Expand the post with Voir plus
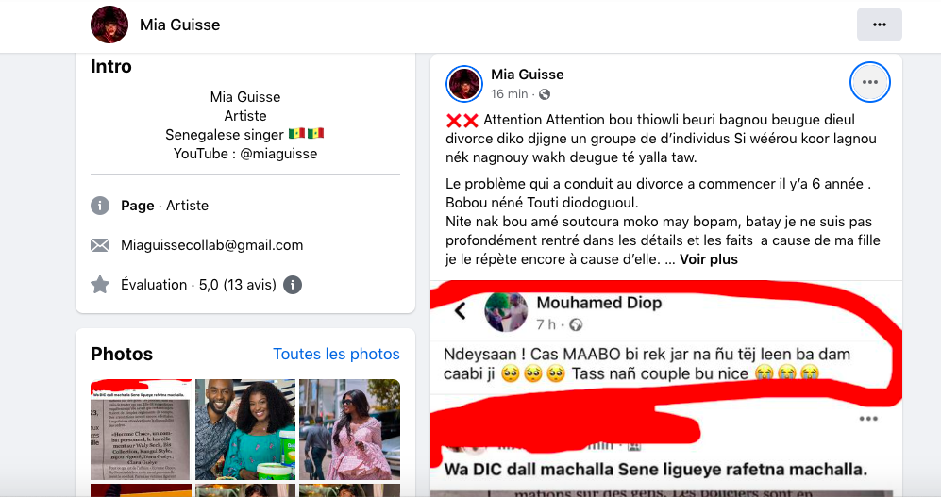941x497 pixels. click(x=709, y=258)
